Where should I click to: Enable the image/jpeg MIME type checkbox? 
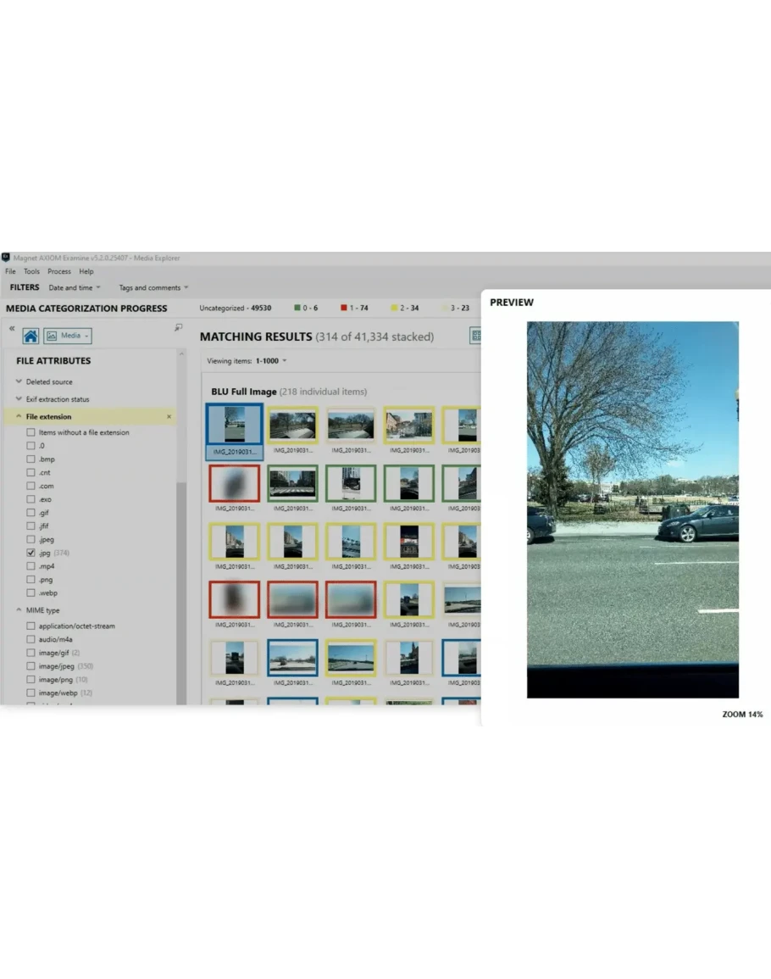pyautogui.click(x=31, y=666)
